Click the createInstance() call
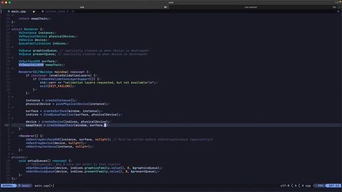 (x=60, y=100)
